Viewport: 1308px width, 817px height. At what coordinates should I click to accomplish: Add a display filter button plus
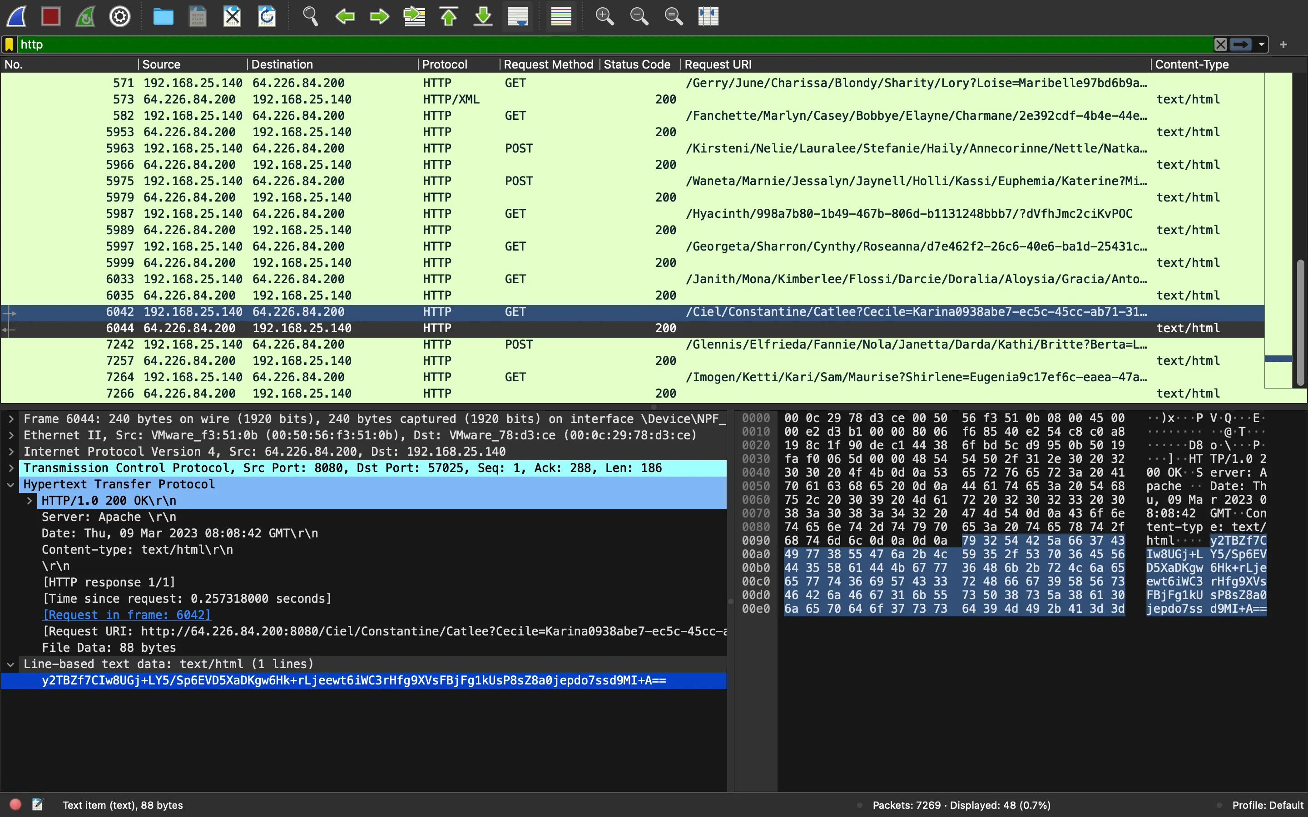[1283, 44]
